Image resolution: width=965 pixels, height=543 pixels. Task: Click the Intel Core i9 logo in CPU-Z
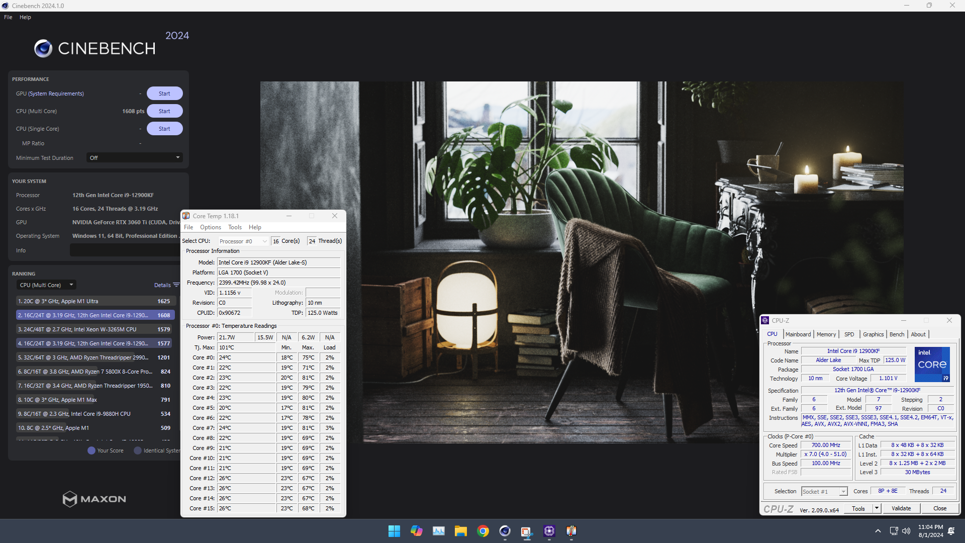click(932, 365)
